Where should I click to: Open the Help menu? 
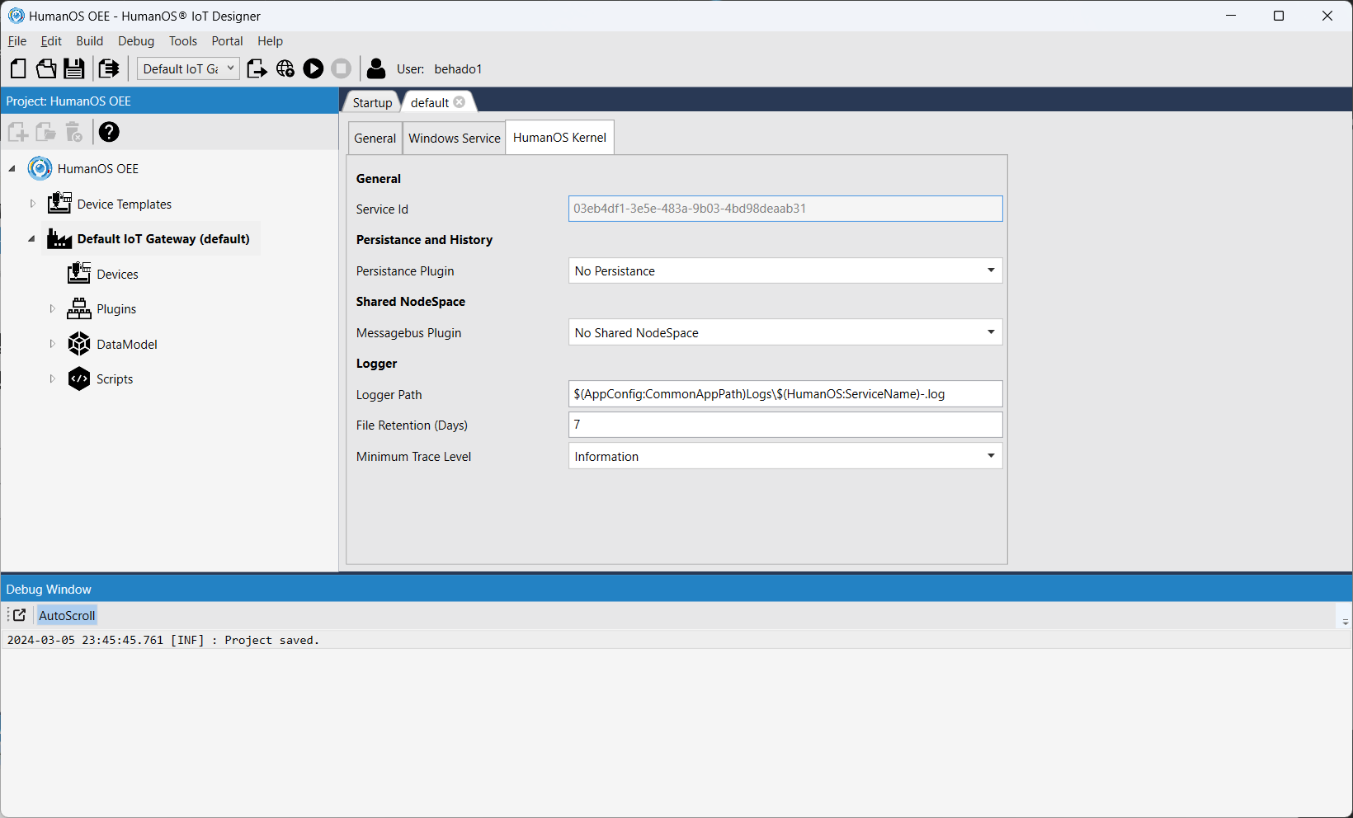270,41
